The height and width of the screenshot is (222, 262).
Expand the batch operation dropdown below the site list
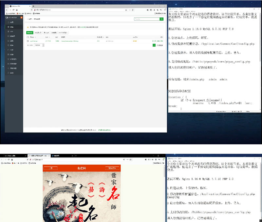click(39, 45)
